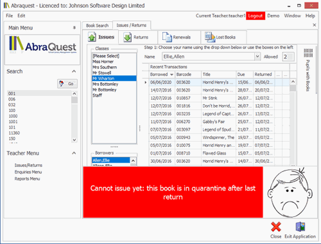Open Issues/Returns in Teacher Menu
Image resolution: width=321 pixels, height=244 pixels.
point(28,165)
